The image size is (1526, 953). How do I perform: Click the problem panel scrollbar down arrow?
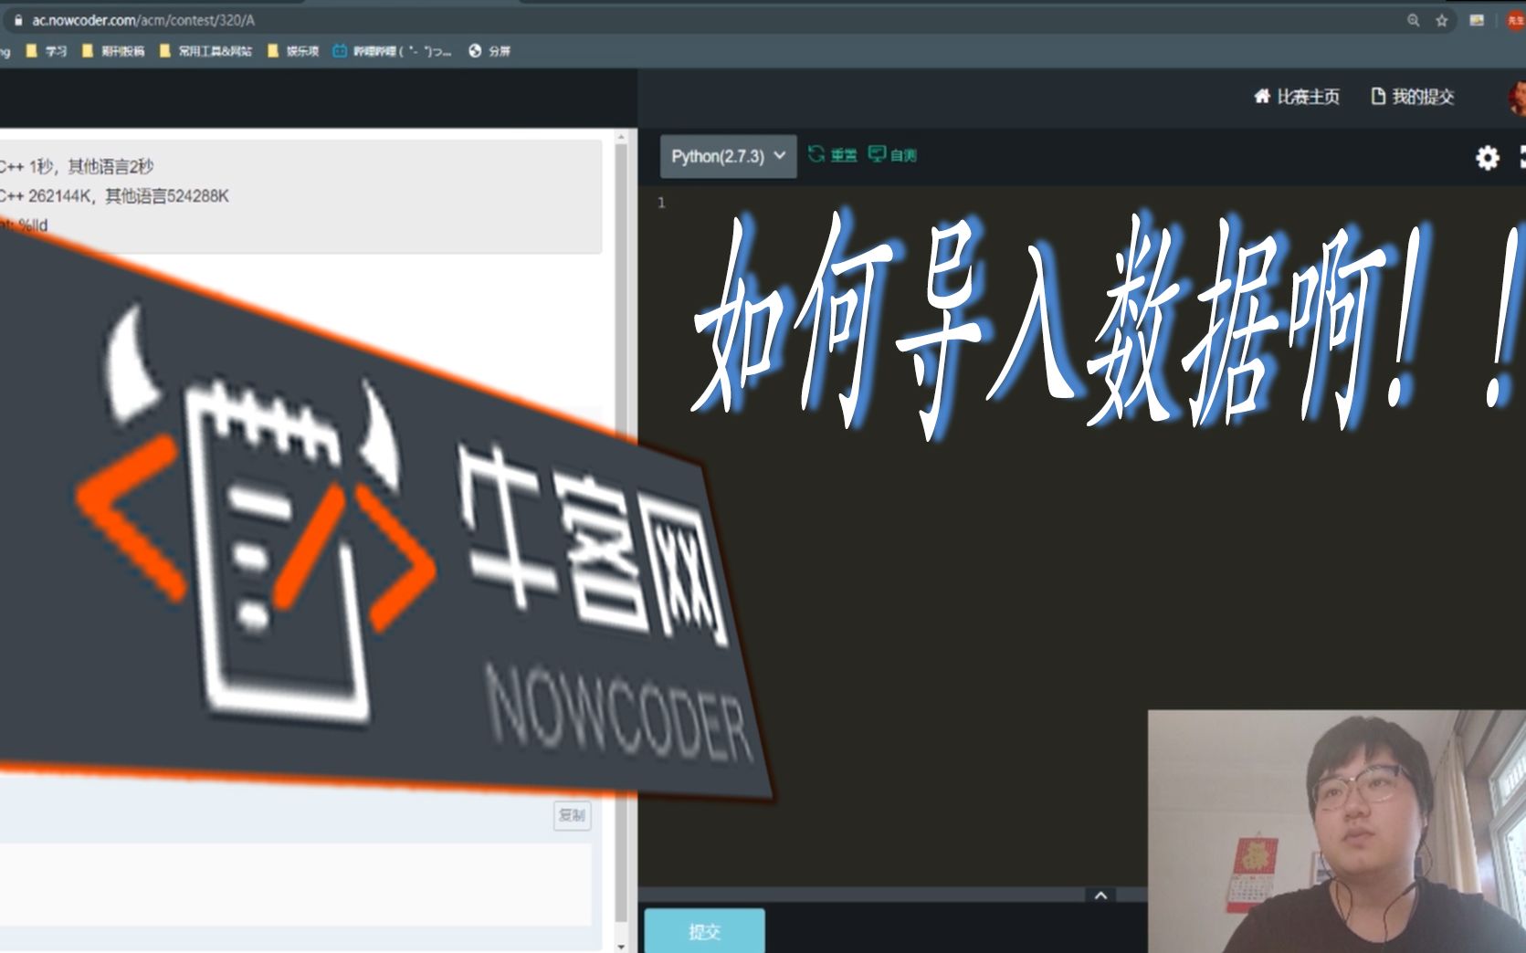coord(621,947)
